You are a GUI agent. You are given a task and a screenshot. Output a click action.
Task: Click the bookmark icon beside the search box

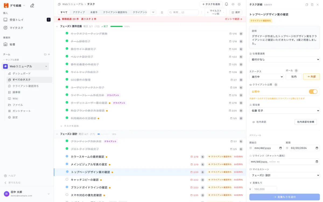[162, 12]
